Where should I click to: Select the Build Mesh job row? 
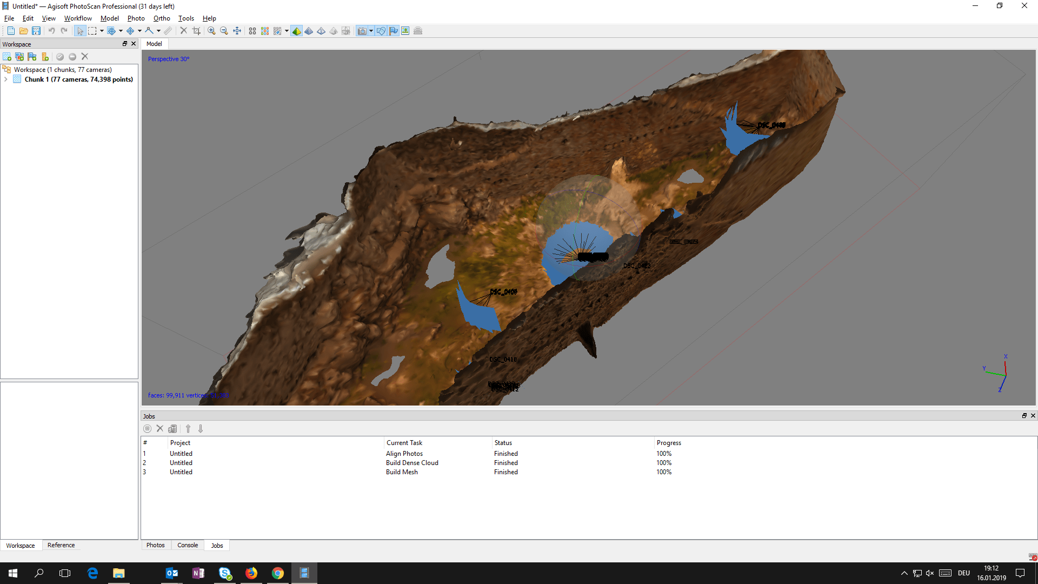402,472
